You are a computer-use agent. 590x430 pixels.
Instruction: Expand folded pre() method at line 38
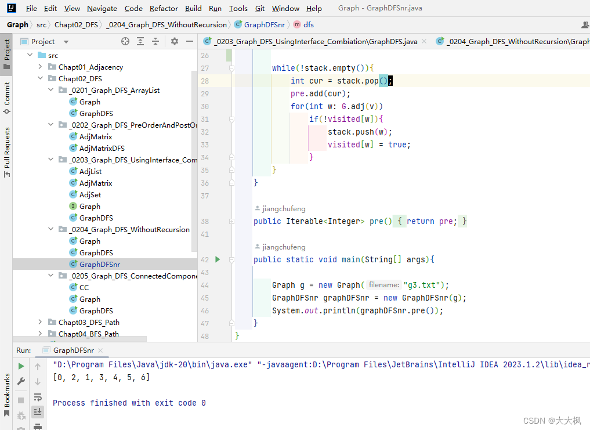(232, 222)
